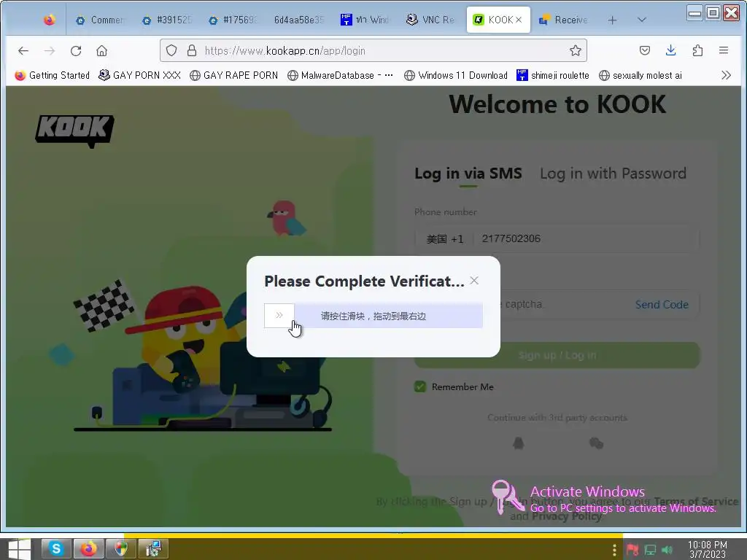Image resolution: width=747 pixels, height=560 pixels.
Task: Click the network icon in system tray
Action: tap(650, 550)
